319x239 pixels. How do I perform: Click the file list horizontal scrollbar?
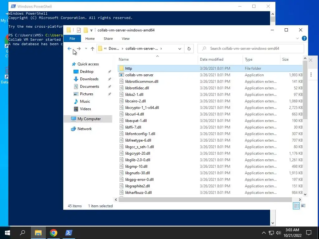click(x=205, y=199)
